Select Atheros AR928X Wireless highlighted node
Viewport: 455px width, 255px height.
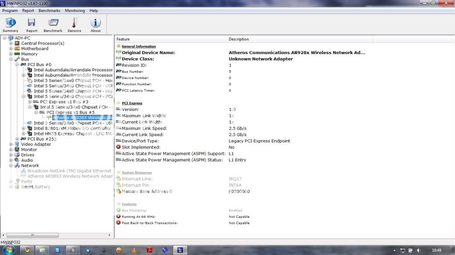click(x=82, y=118)
